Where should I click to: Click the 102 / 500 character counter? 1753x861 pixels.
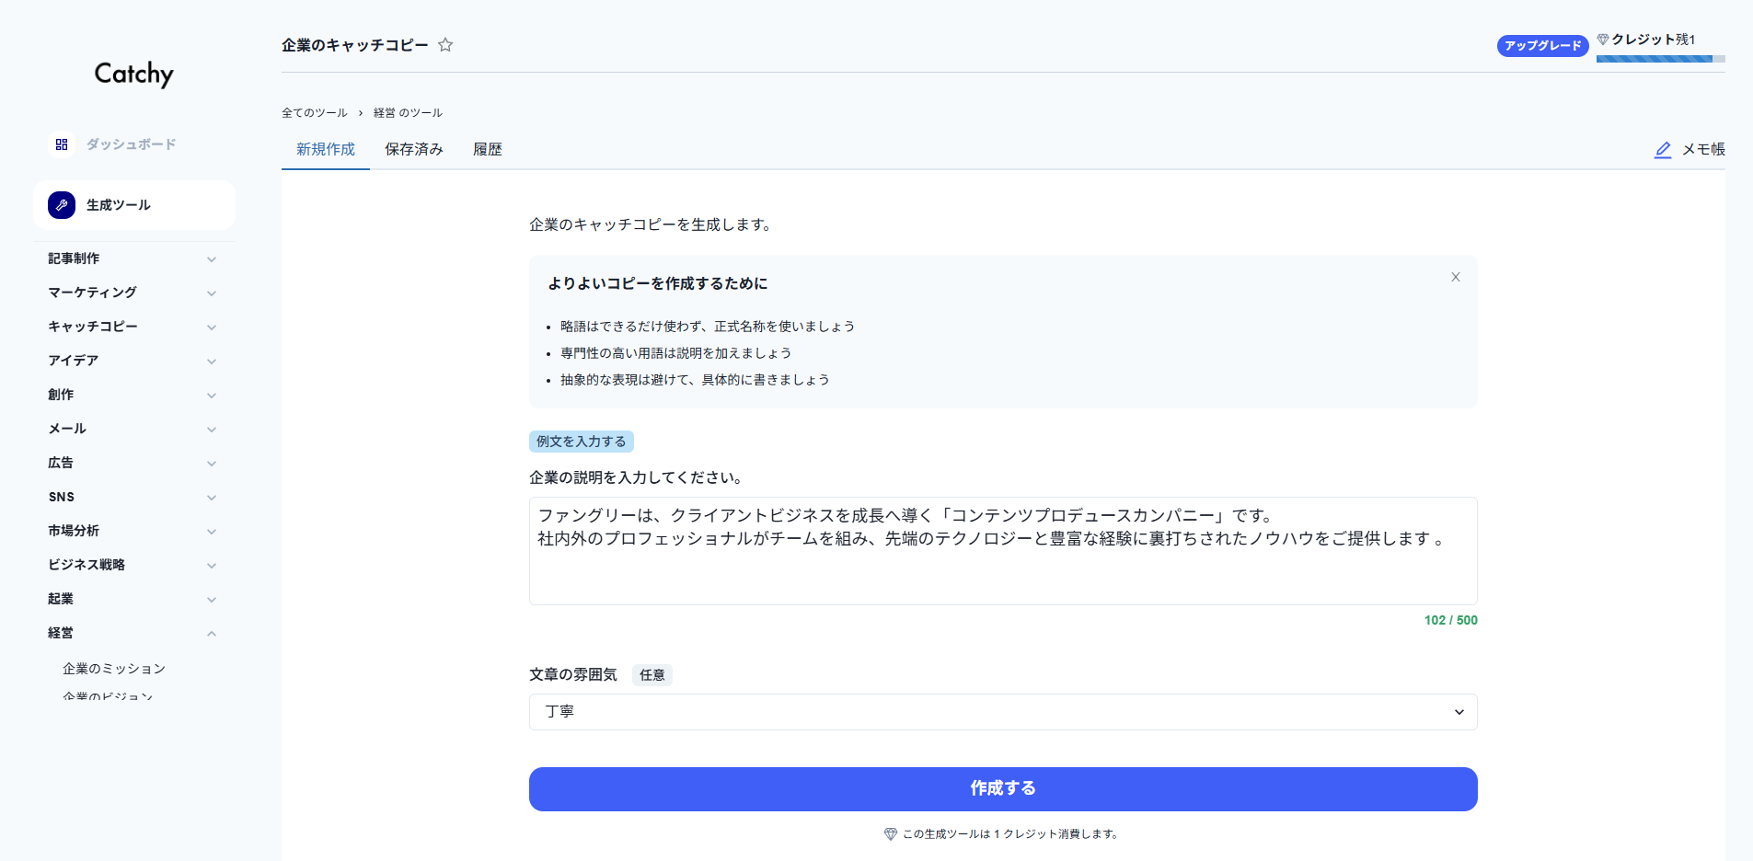tap(1451, 621)
